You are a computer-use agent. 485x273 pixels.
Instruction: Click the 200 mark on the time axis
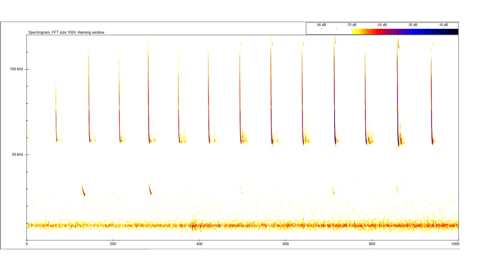113,244
